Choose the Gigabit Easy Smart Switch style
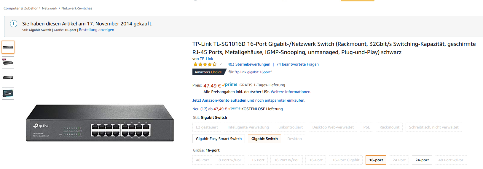This screenshot has height=169, width=483. [219, 139]
